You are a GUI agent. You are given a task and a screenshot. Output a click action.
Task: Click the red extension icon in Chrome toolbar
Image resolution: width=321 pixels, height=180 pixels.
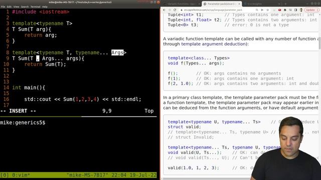[279, 10]
